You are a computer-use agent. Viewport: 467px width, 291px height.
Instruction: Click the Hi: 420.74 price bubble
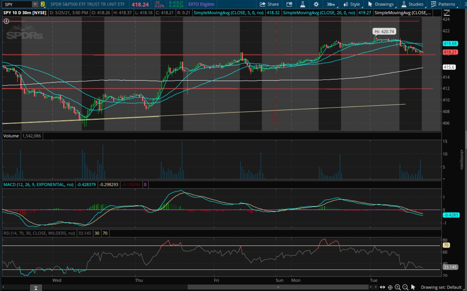tap(384, 32)
